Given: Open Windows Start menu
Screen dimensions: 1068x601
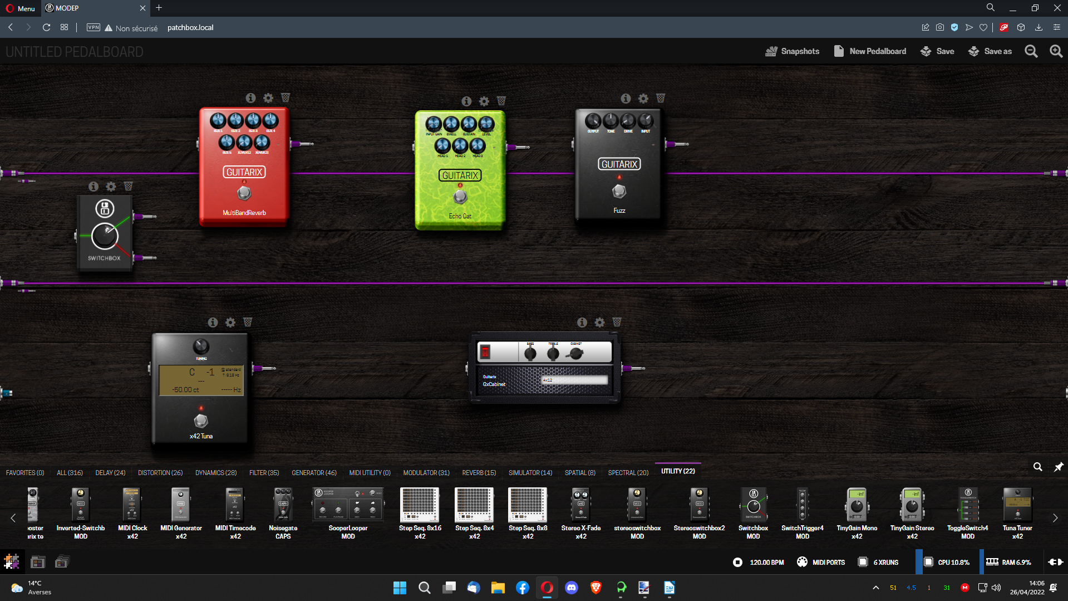Looking at the screenshot, I should [400, 588].
